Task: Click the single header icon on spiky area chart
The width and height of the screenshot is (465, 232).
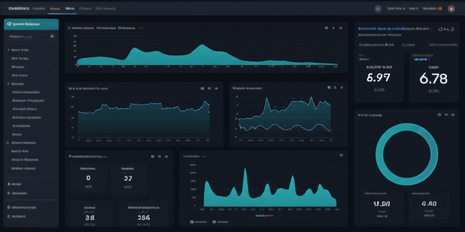Action: (341, 155)
